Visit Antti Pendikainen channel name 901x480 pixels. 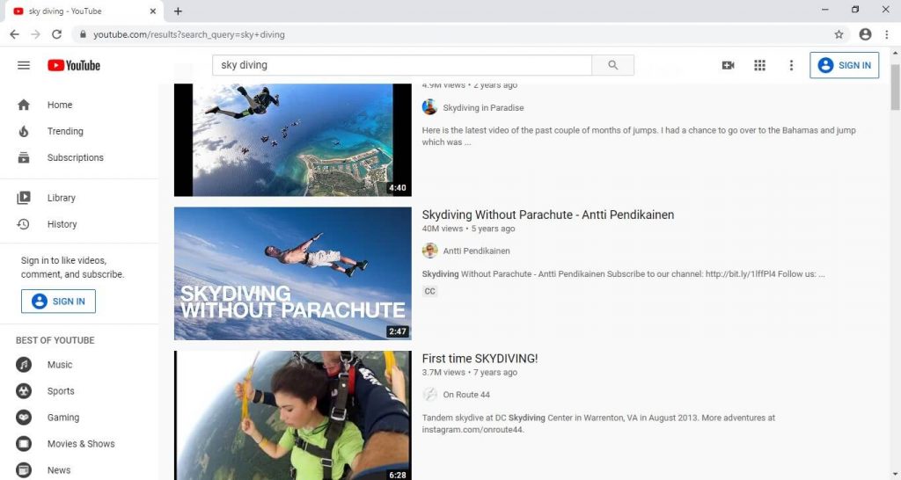coord(476,251)
